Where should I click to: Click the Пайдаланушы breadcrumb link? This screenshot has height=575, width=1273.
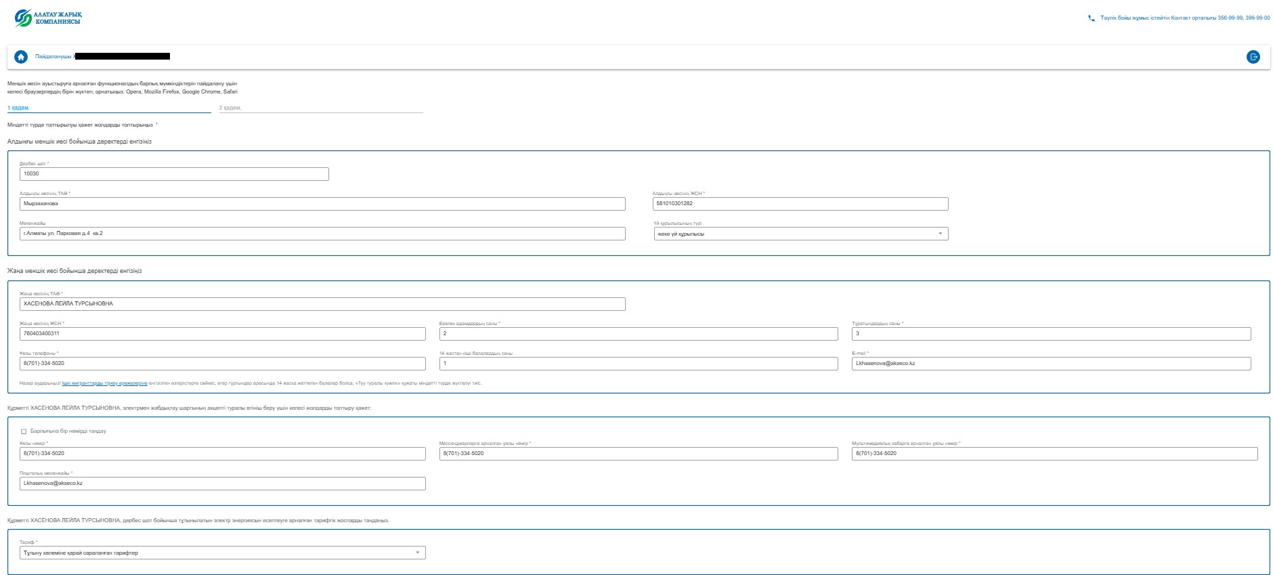[53, 57]
